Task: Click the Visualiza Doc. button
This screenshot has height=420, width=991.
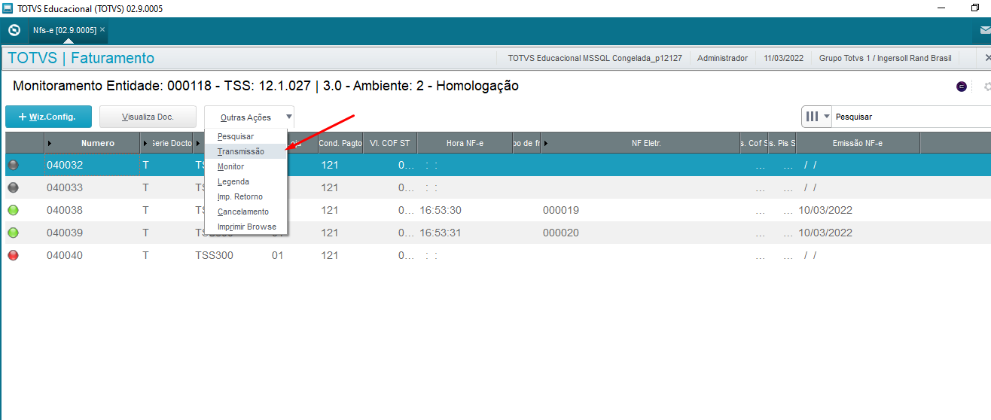Action: [148, 117]
